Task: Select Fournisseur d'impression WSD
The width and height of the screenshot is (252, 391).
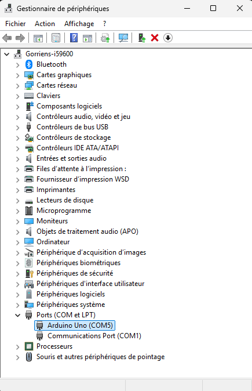Action: point(83,179)
